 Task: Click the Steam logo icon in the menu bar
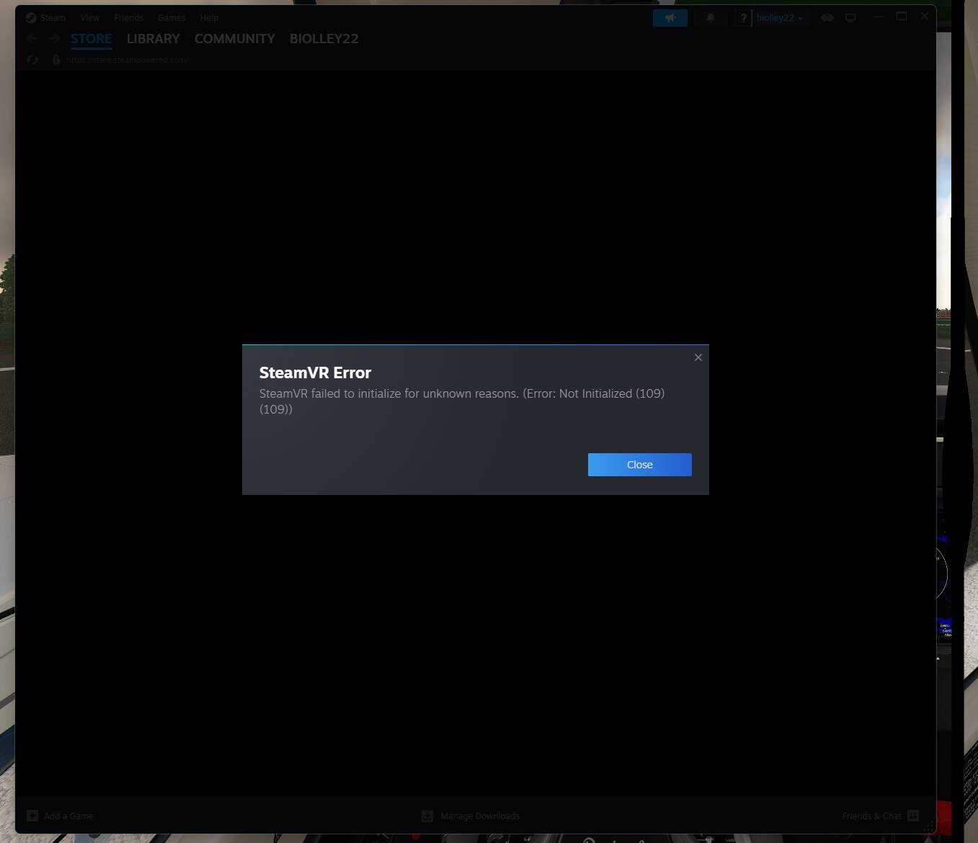[31, 17]
